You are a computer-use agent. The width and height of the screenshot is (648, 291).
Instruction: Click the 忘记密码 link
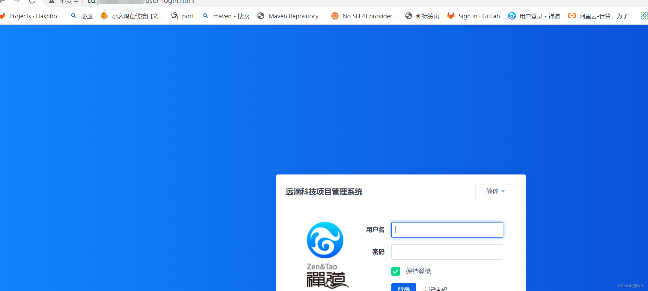pos(435,289)
